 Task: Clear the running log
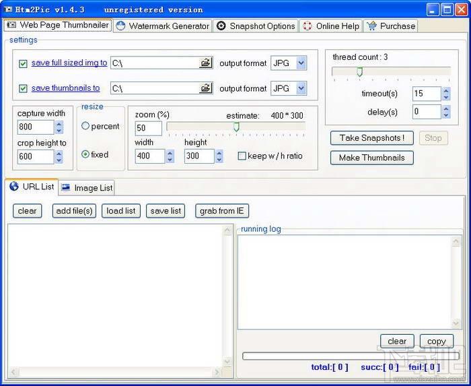(x=397, y=342)
